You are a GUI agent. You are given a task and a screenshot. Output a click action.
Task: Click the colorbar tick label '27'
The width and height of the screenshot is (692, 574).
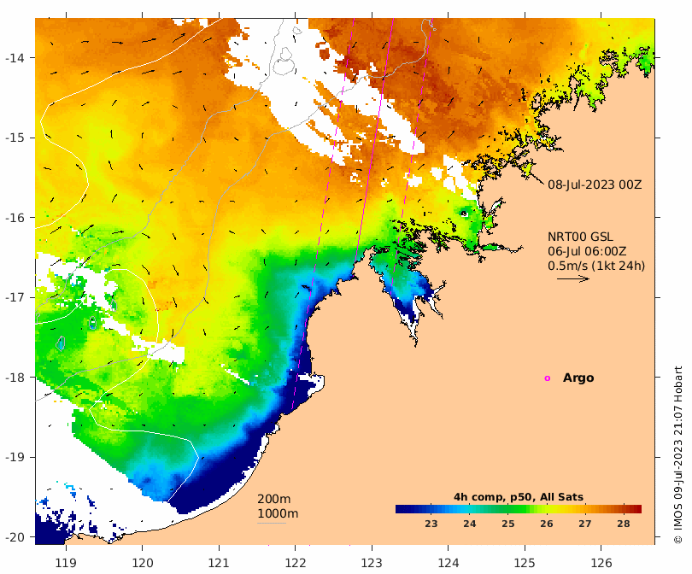click(584, 524)
